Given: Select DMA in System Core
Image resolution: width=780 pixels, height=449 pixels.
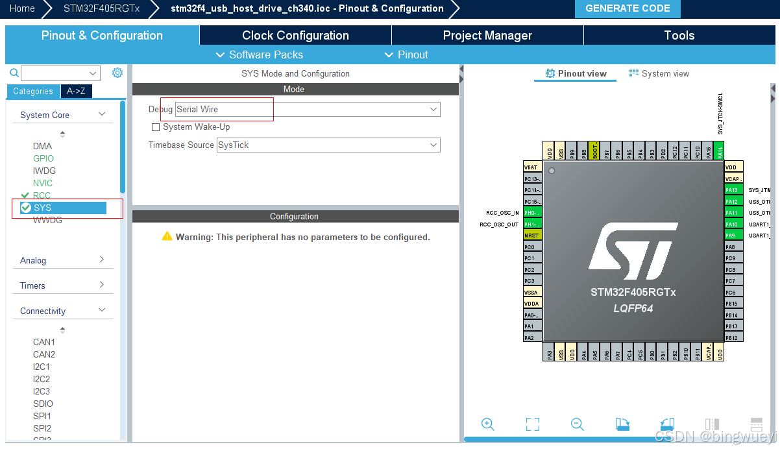Looking at the screenshot, I should point(43,146).
